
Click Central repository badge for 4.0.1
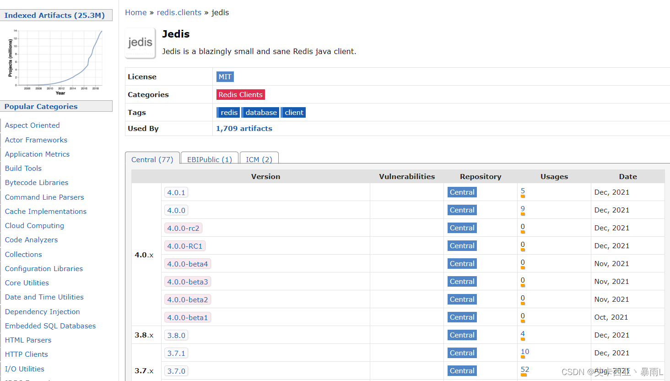point(462,192)
